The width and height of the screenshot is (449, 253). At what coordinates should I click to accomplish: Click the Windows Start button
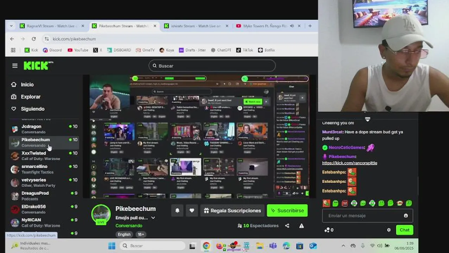[x=112, y=246]
